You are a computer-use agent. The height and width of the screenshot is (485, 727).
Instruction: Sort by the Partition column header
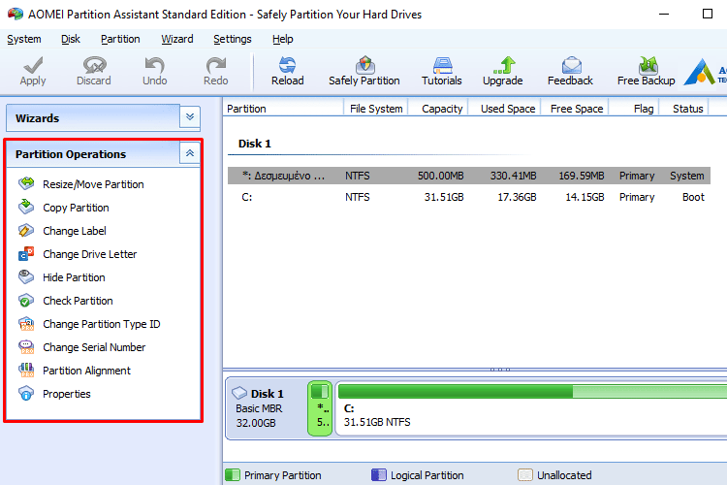[x=283, y=108]
